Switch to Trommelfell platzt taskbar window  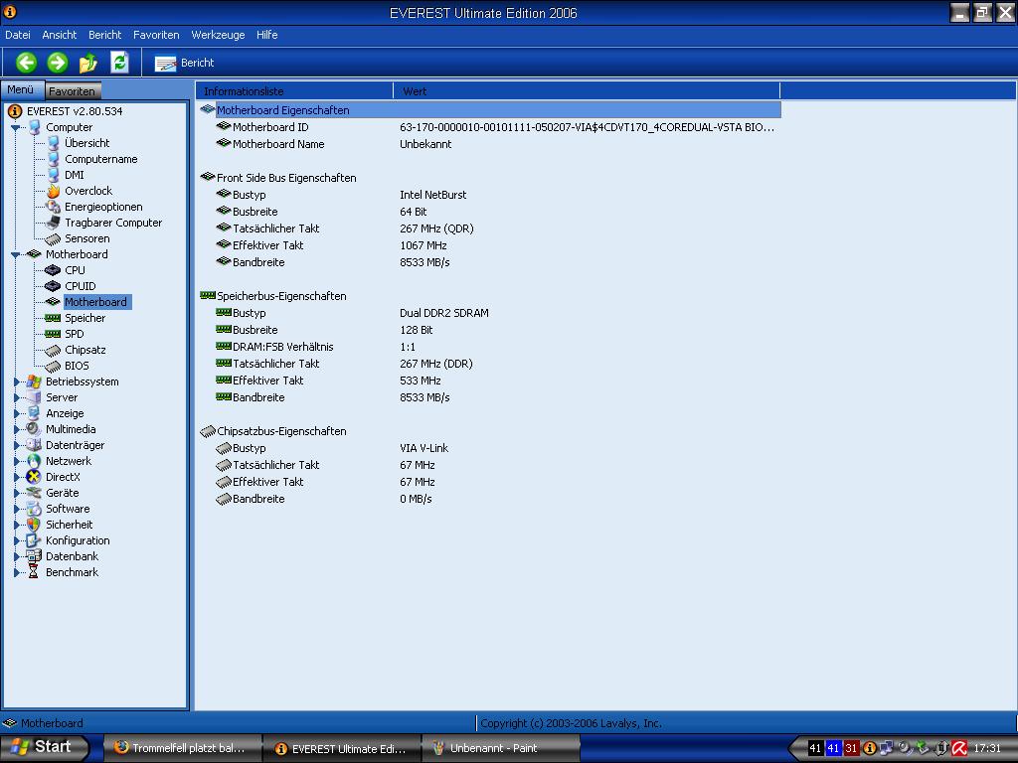coord(183,748)
